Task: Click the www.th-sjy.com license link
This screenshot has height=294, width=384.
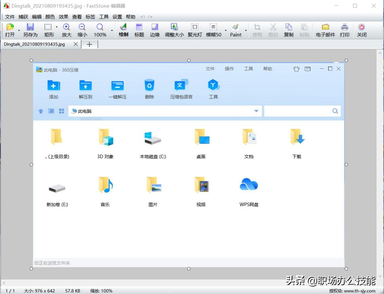Action: tap(359, 291)
